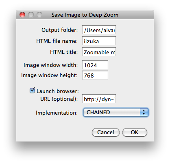The image size is (170, 164).
Task: Click the disabled yellow minimize button
Action: click(x=31, y=15)
